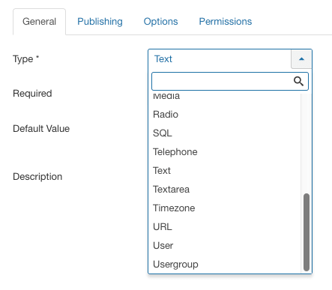Click the Description label
The image size is (332, 290).
[37, 177]
